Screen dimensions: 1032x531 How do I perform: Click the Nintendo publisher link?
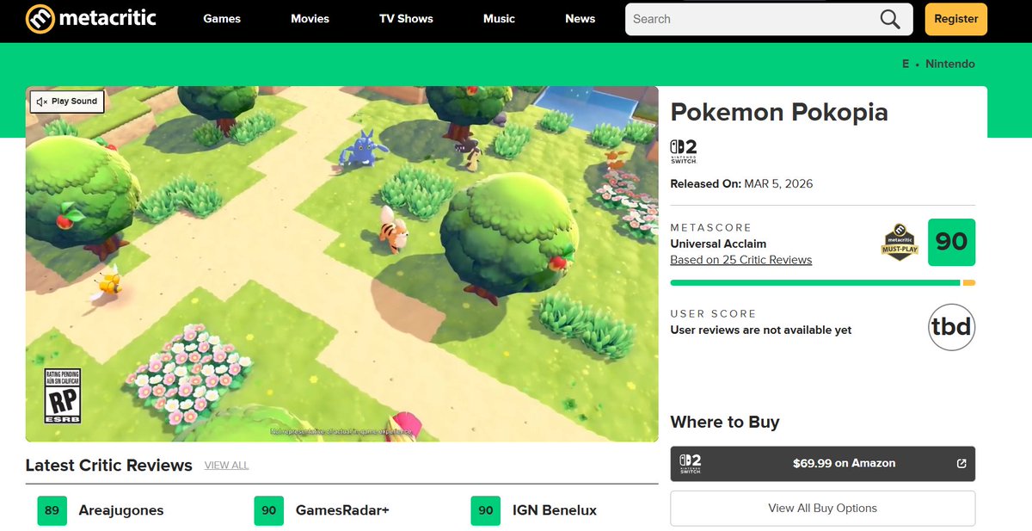point(950,64)
